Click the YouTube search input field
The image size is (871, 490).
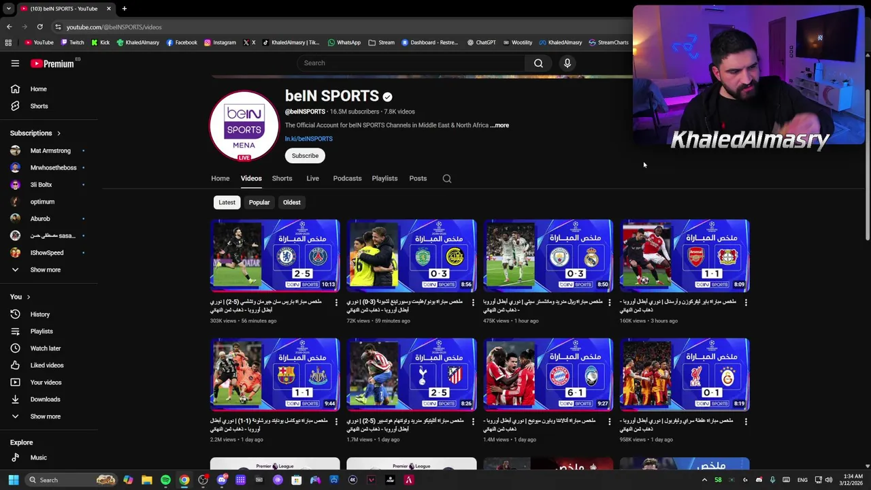(411, 63)
